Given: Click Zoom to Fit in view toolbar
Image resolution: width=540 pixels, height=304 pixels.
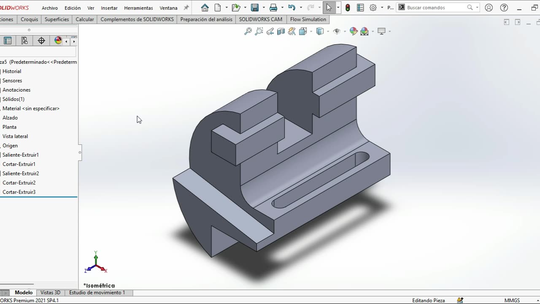Looking at the screenshot, I should tap(248, 31).
